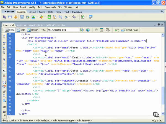
Task: Click the Title input field
Action: coord(63,30)
